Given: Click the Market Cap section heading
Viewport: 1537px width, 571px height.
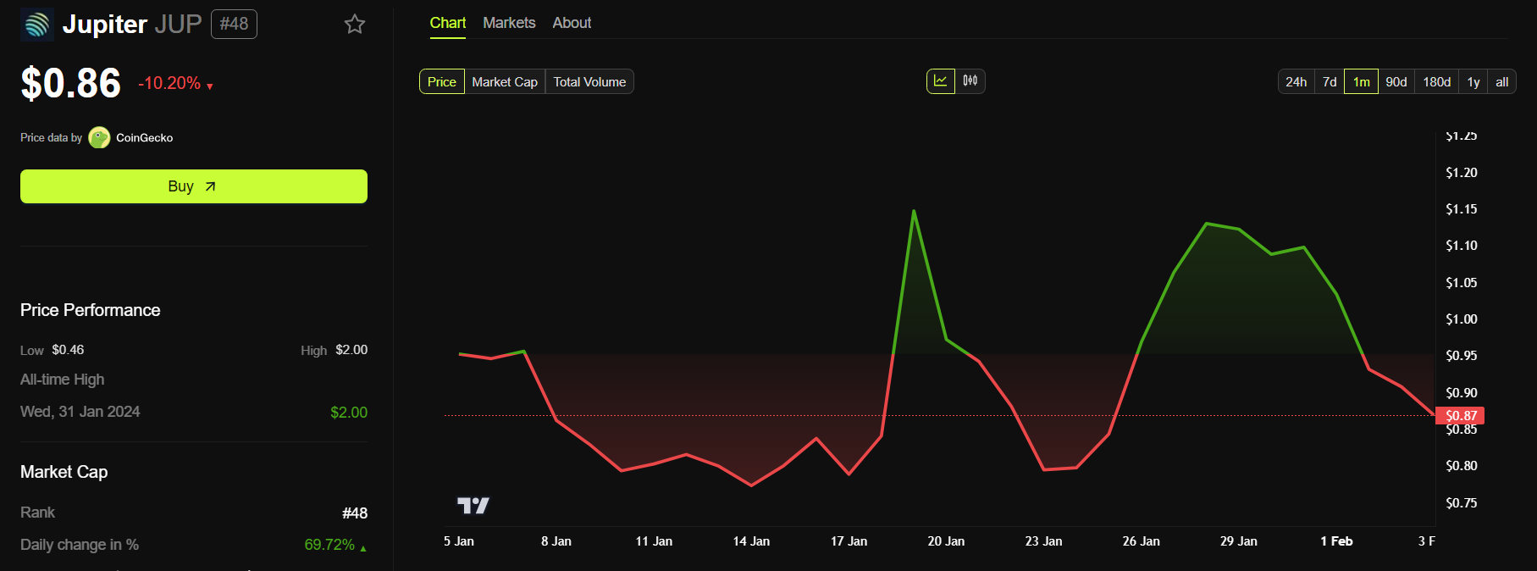Looking at the screenshot, I should (64, 472).
